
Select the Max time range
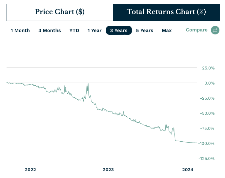click(167, 30)
